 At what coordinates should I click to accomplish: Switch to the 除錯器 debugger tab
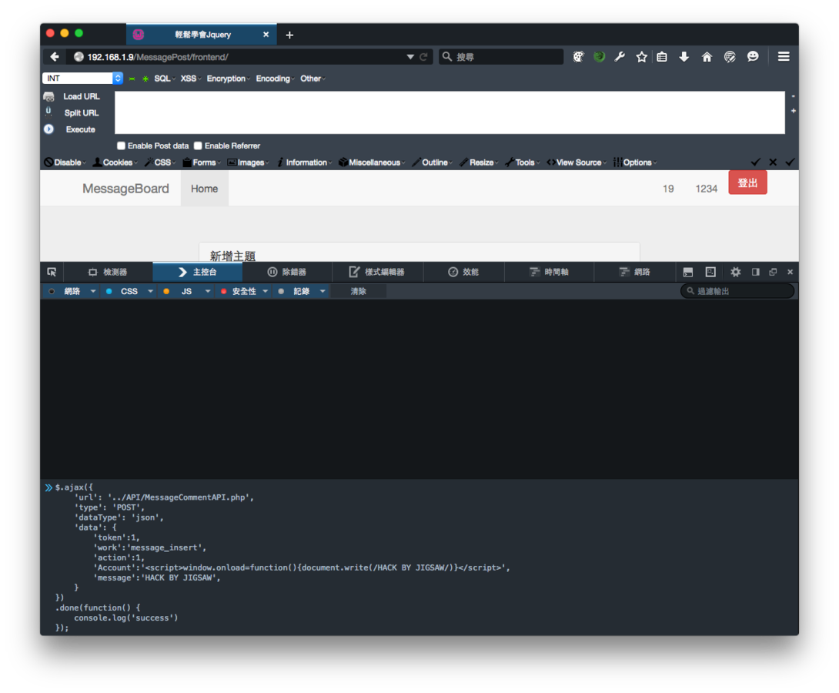287,272
